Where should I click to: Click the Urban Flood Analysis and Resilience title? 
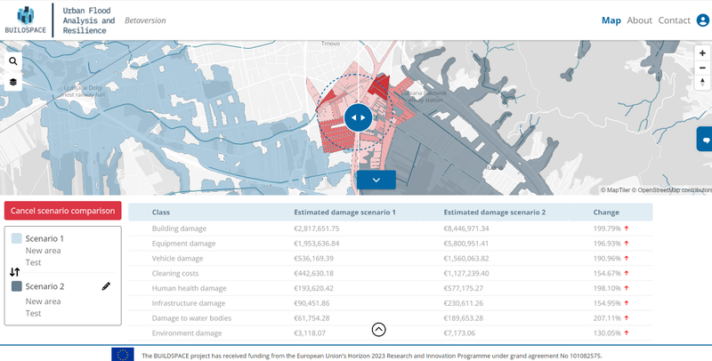pos(88,20)
